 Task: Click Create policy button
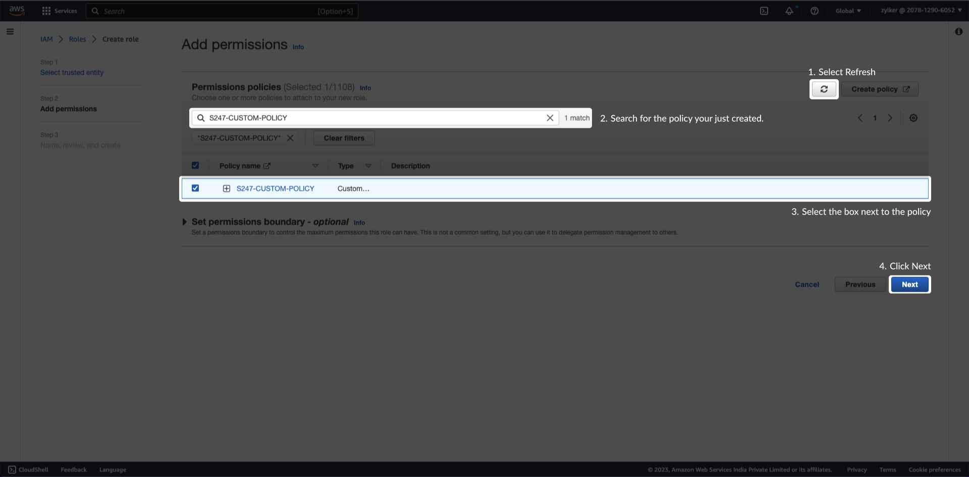click(880, 89)
